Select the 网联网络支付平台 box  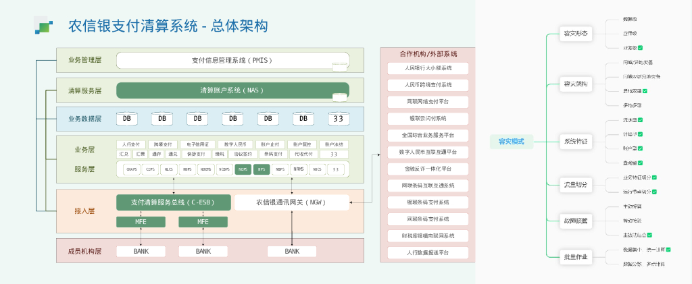[428, 102]
